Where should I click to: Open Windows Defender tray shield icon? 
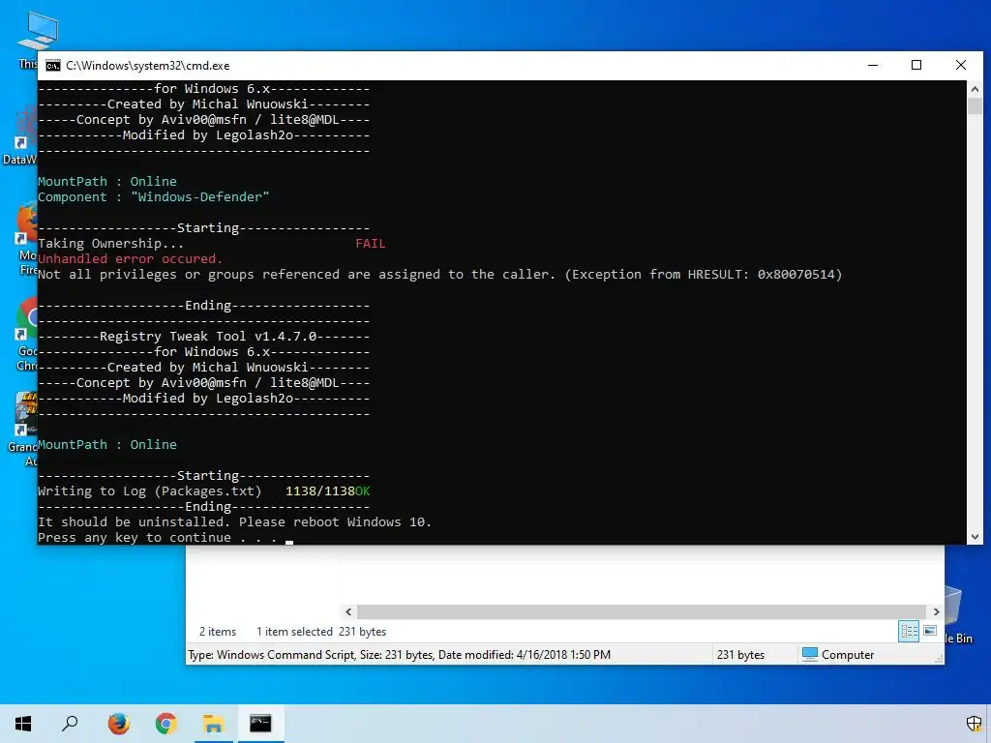pyautogui.click(x=974, y=724)
